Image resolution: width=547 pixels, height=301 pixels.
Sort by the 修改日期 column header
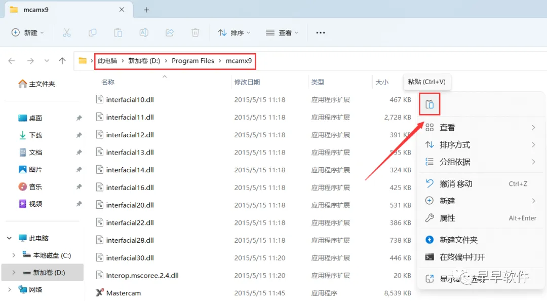coord(247,82)
